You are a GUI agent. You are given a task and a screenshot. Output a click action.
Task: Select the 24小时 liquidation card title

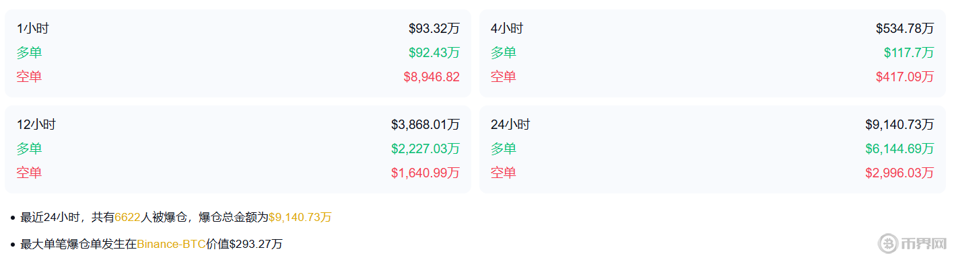(x=510, y=124)
